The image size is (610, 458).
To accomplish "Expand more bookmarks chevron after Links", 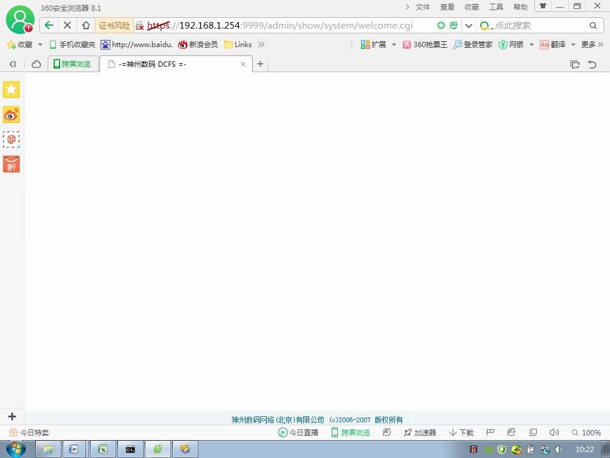I will click(261, 44).
